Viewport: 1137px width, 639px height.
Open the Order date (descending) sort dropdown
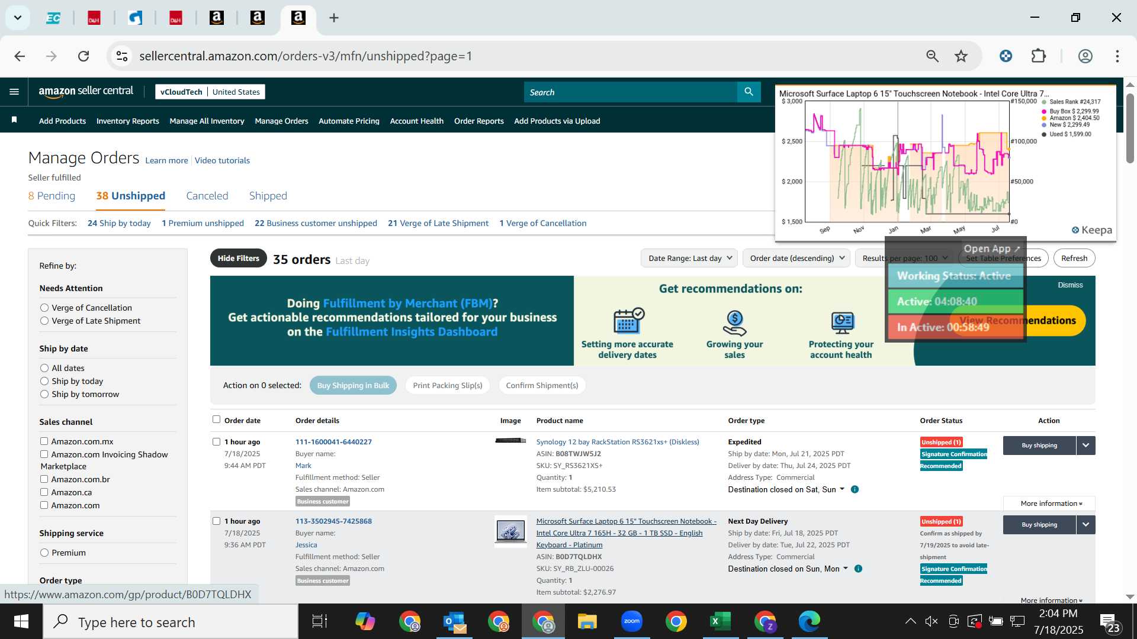coord(796,258)
